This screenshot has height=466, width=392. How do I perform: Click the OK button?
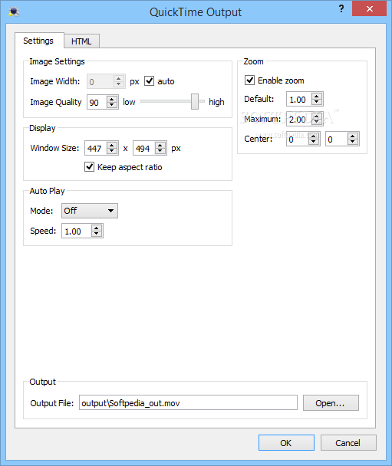(x=286, y=443)
